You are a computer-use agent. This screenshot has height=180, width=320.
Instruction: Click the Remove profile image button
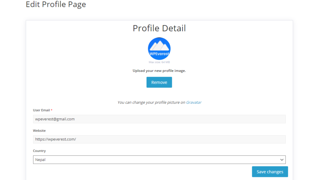pos(159,83)
